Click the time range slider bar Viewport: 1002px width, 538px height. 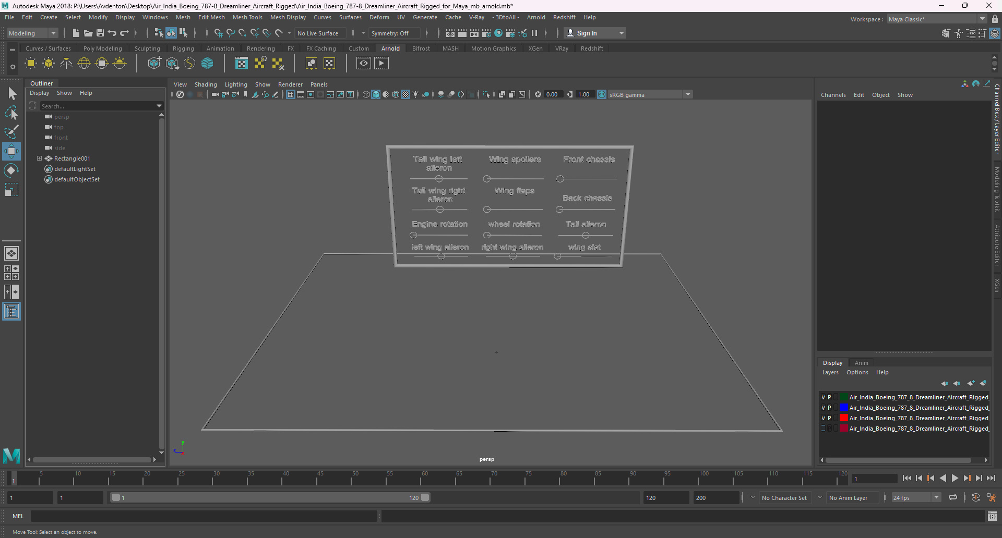tap(270, 497)
